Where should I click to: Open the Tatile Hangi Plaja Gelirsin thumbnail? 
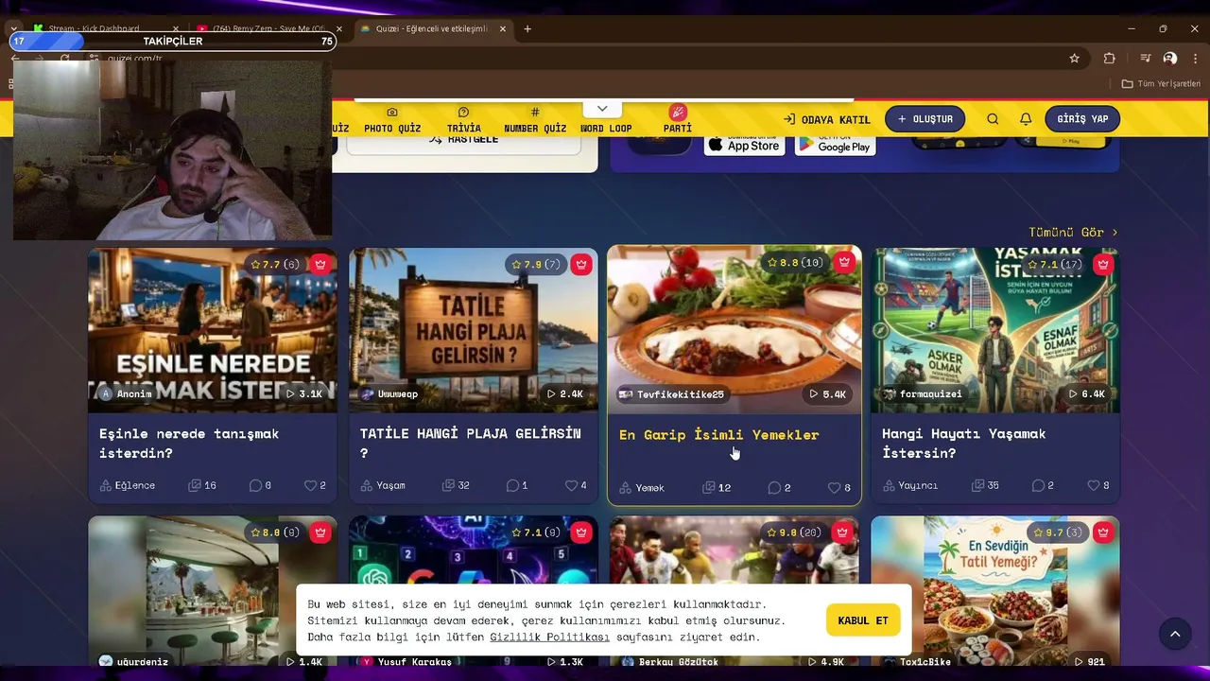(474, 330)
